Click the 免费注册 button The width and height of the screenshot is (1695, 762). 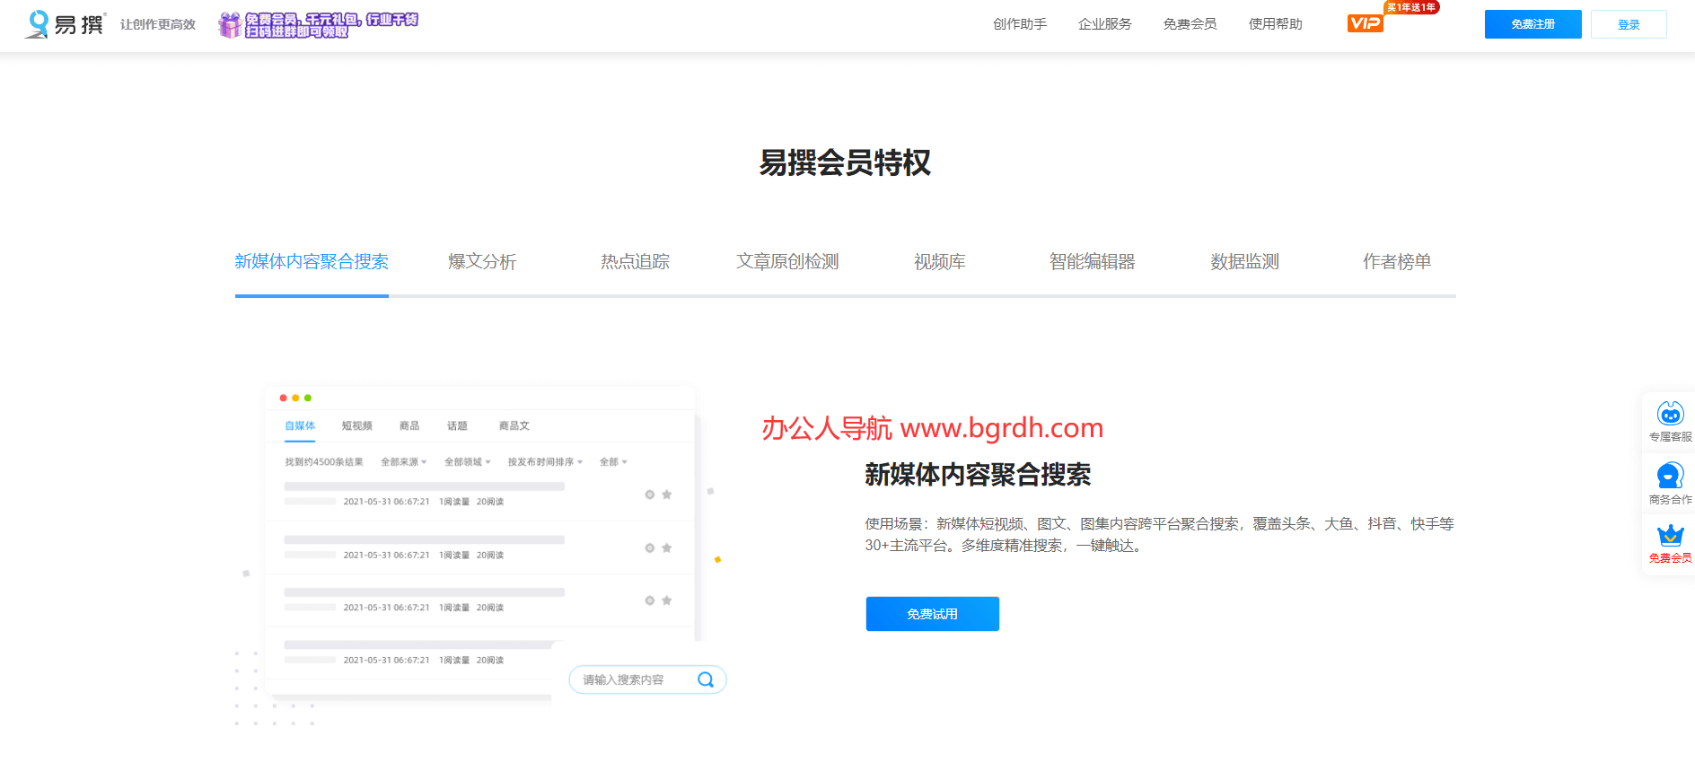[1533, 24]
